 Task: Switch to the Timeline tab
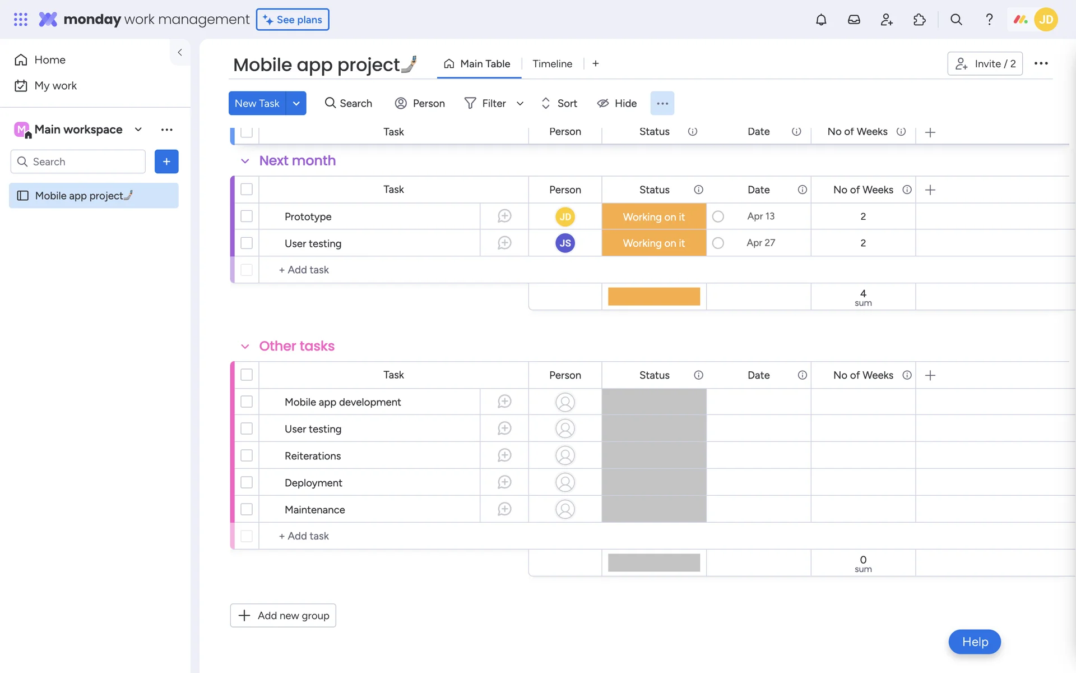pos(552,64)
